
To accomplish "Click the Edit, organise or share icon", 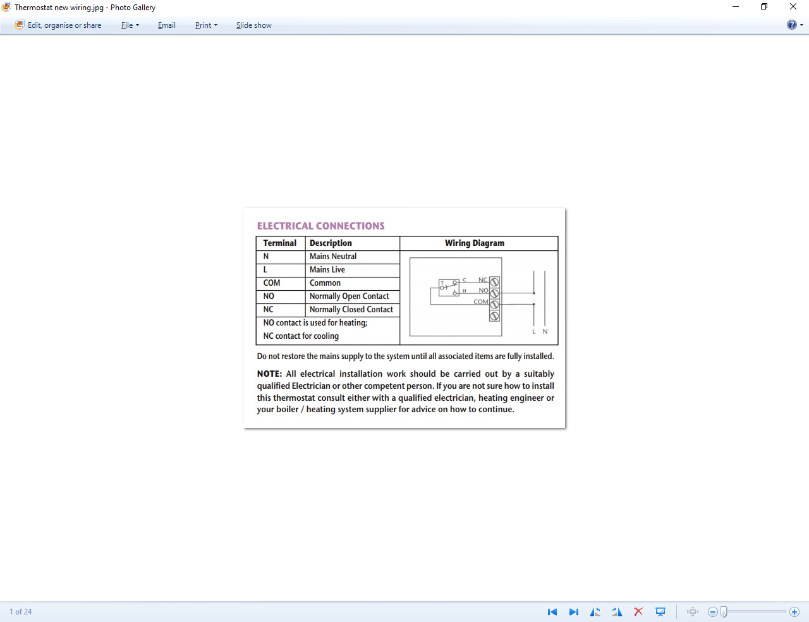I will coord(20,25).
